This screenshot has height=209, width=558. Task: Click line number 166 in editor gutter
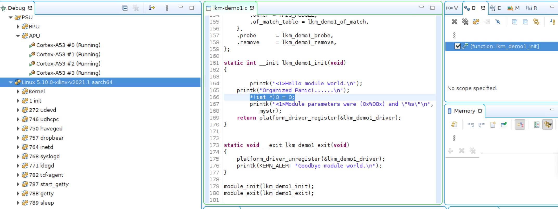tap(214, 97)
